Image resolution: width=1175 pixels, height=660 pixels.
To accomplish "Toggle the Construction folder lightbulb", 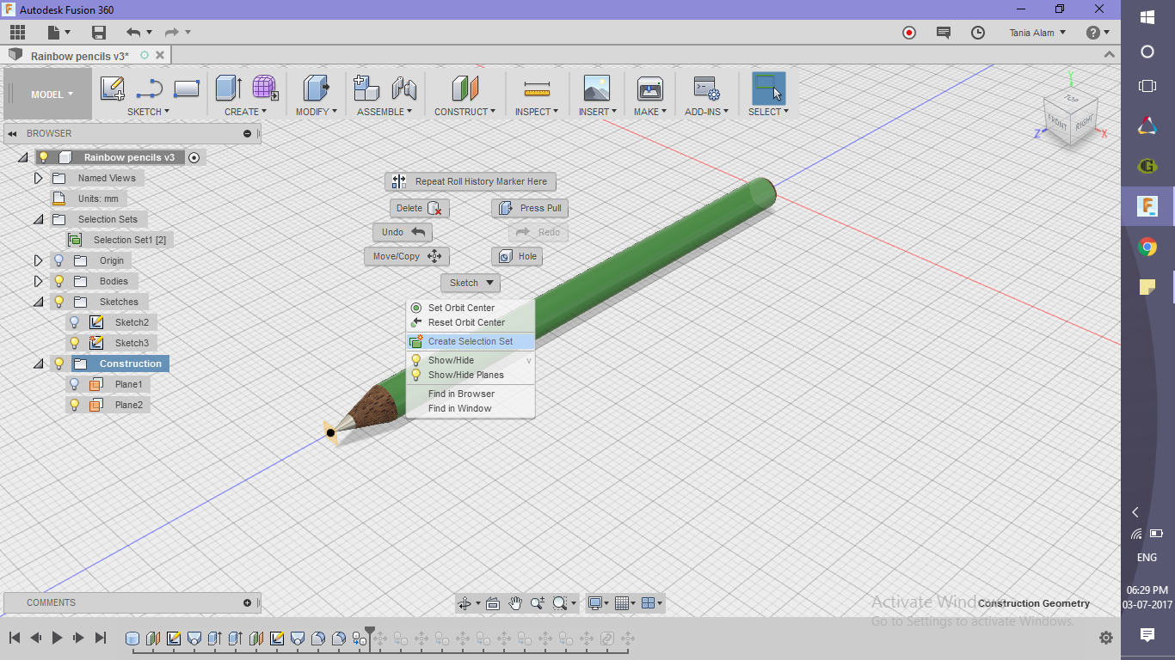I will coord(59,364).
